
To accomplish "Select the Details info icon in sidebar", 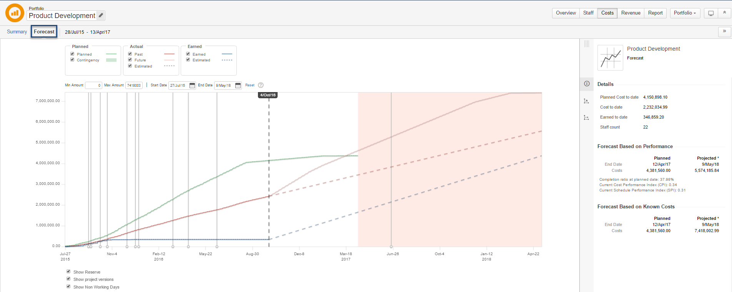I will pos(587,84).
